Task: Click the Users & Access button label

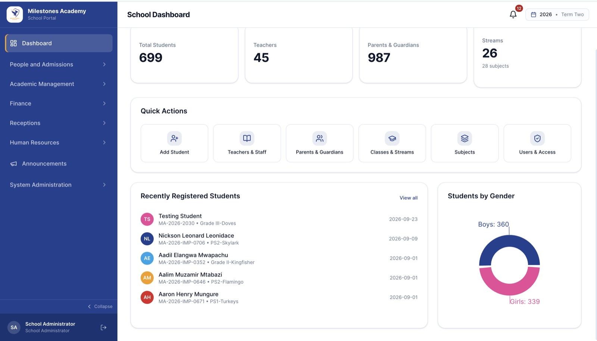Action: tap(537, 152)
